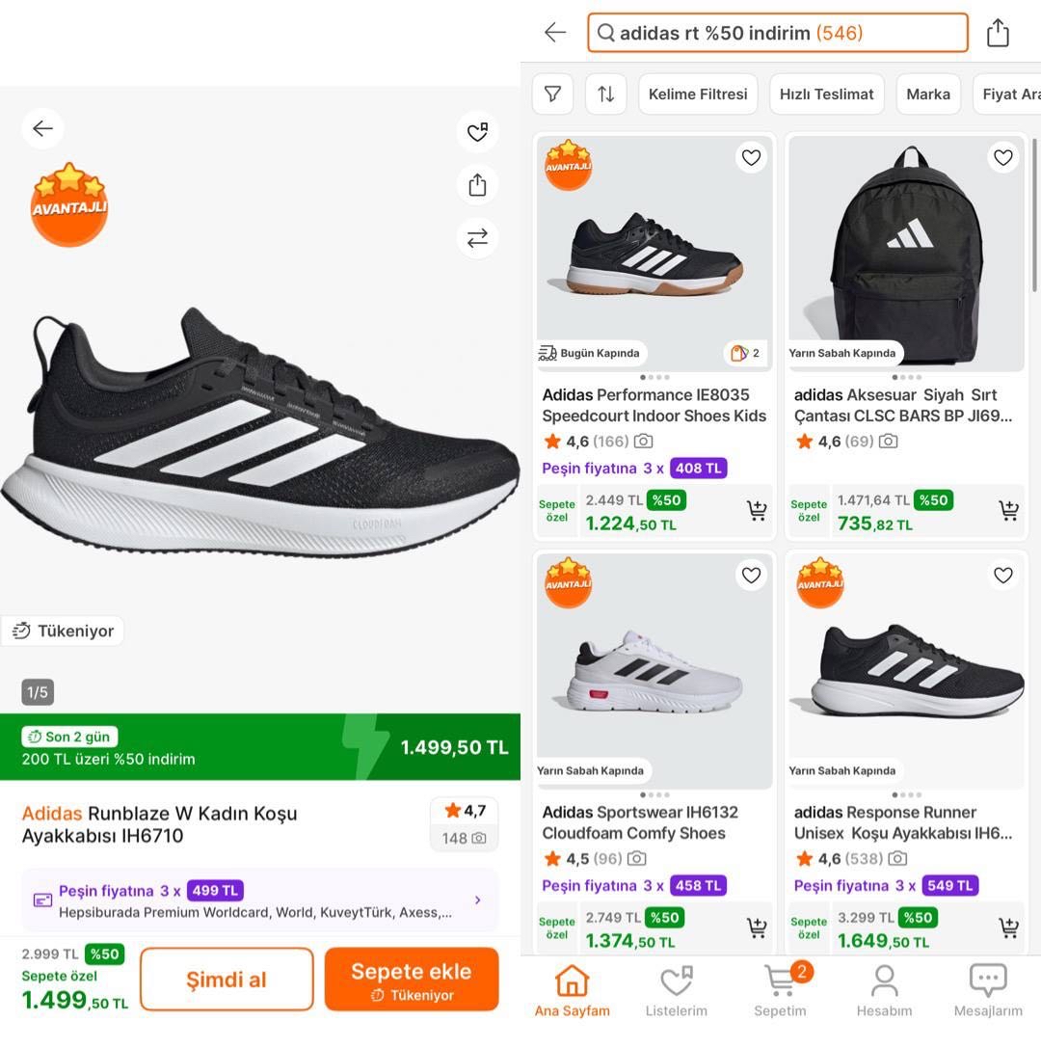1041x1048 pixels.
Task: Open the Kelime Filtresi filter
Action: coord(698,94)
